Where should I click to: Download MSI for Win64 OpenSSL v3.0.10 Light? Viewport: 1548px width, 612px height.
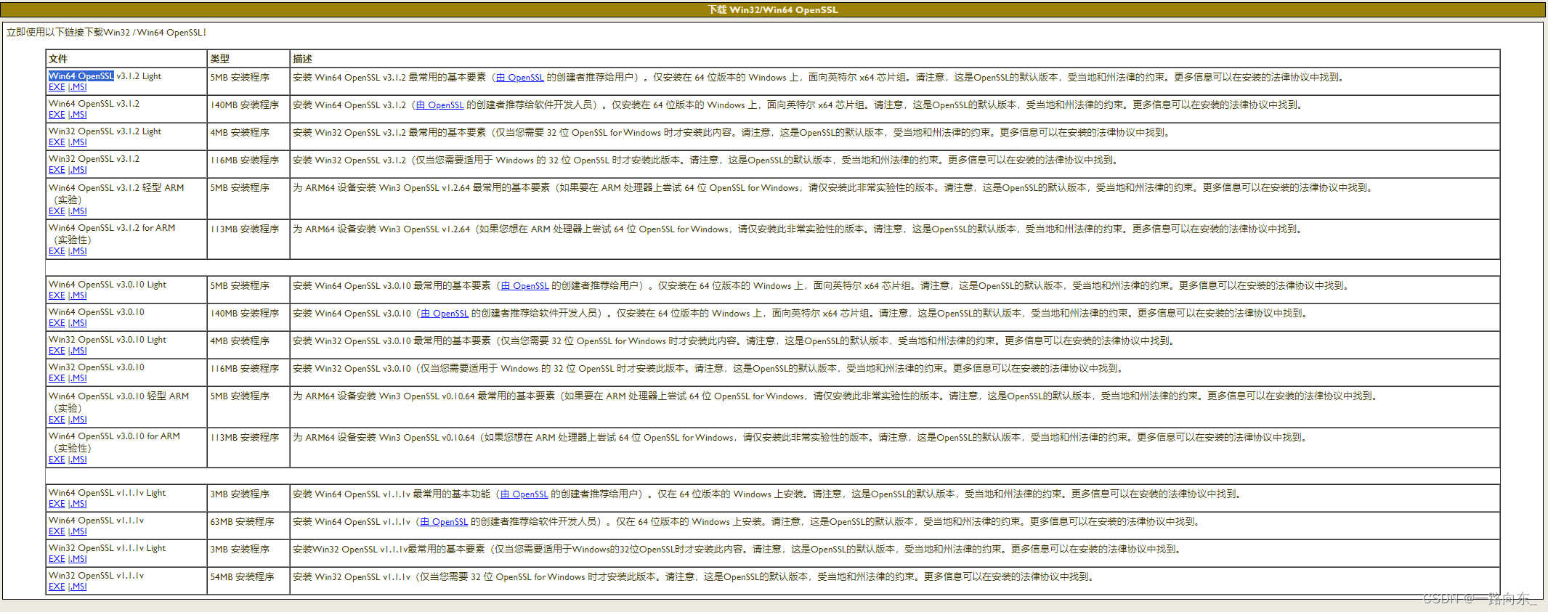(x=78, y=295)
